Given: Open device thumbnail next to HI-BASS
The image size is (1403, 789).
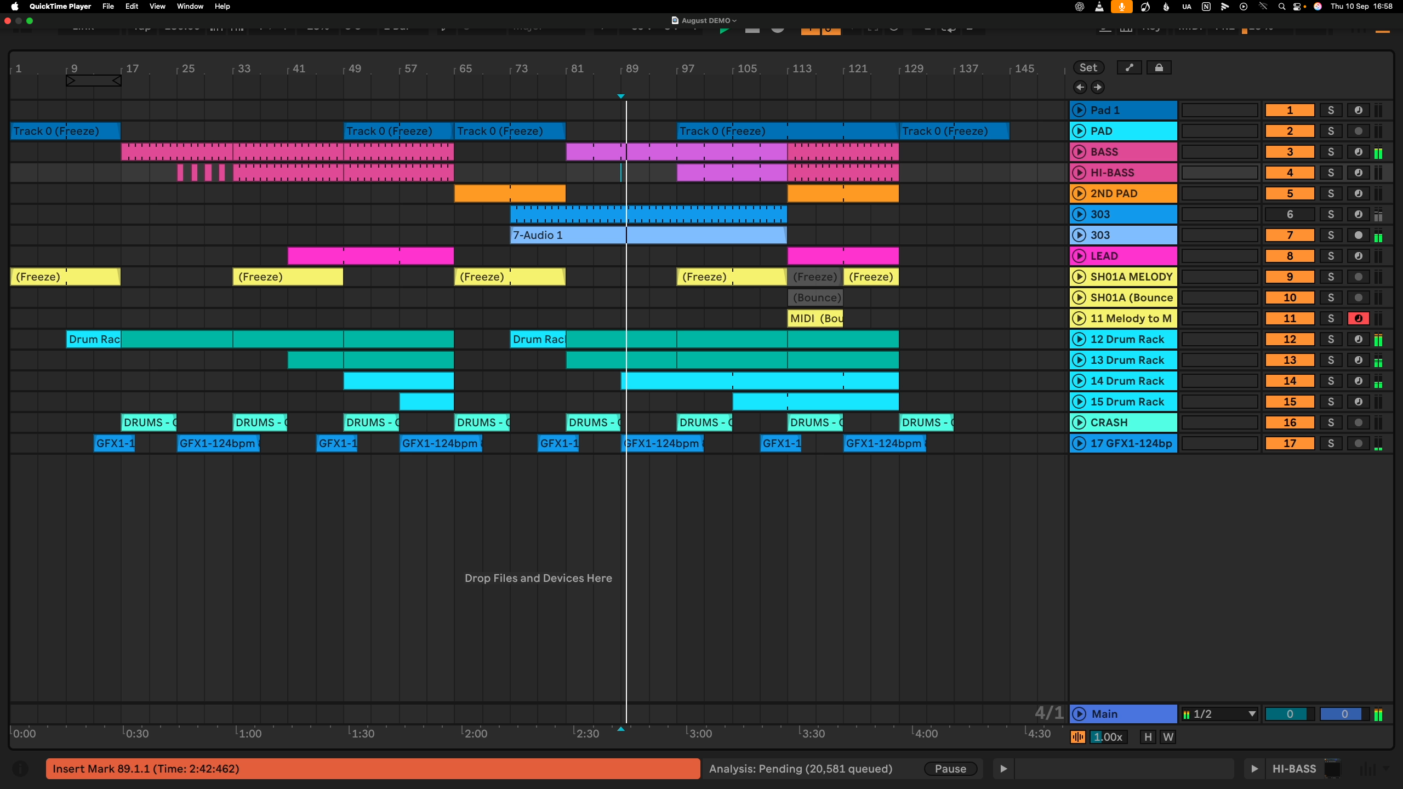Looking at the screenshot, I should tap(1332, 769).
